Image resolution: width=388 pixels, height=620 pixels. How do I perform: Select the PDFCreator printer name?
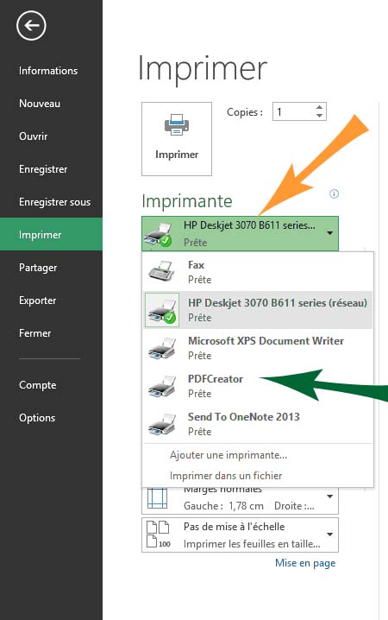[216, 379]
